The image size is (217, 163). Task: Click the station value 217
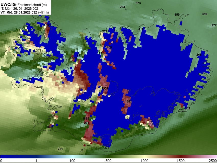click(141, 29)
